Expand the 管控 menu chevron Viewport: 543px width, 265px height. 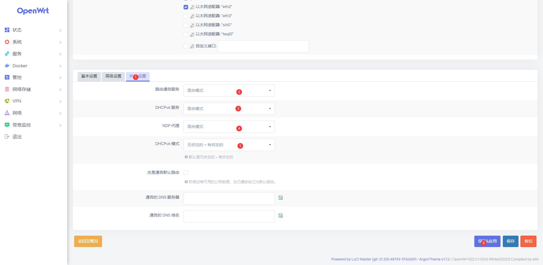[60, 78]
